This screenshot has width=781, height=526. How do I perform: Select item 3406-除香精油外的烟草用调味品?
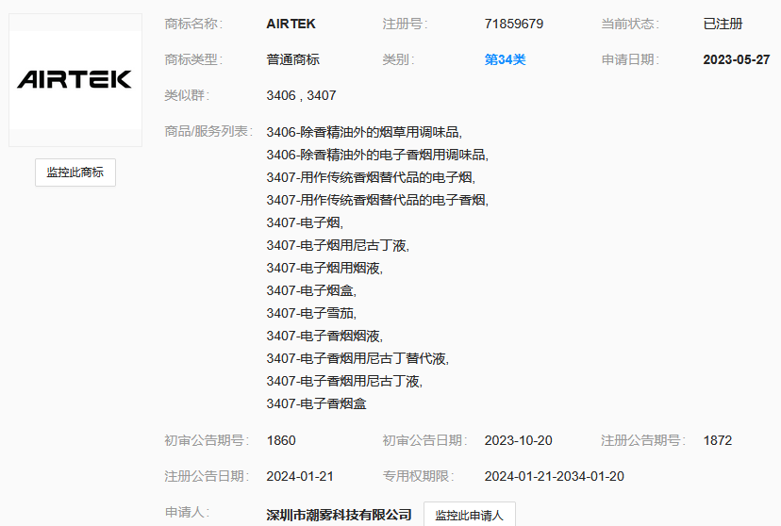[364, 132]
